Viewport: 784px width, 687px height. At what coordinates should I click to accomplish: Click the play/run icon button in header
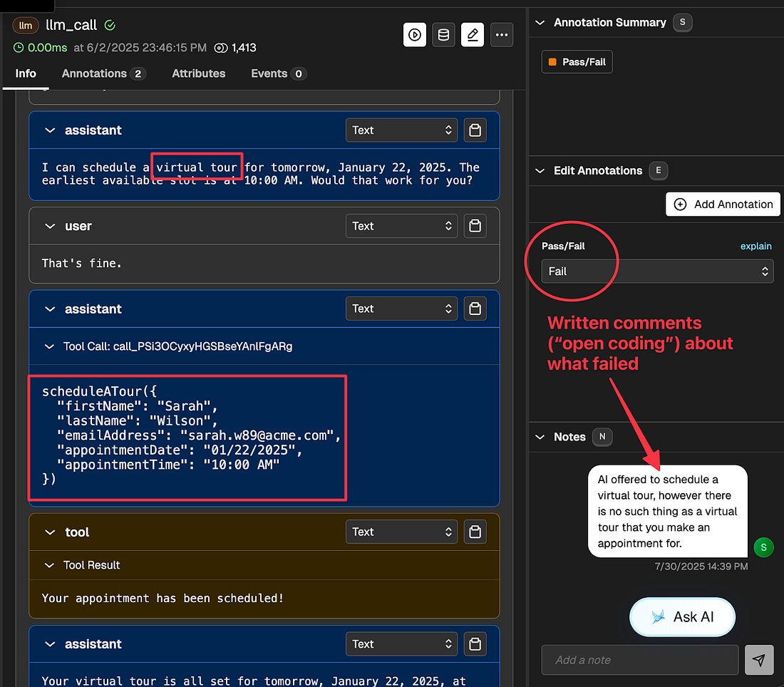point(415,34)
